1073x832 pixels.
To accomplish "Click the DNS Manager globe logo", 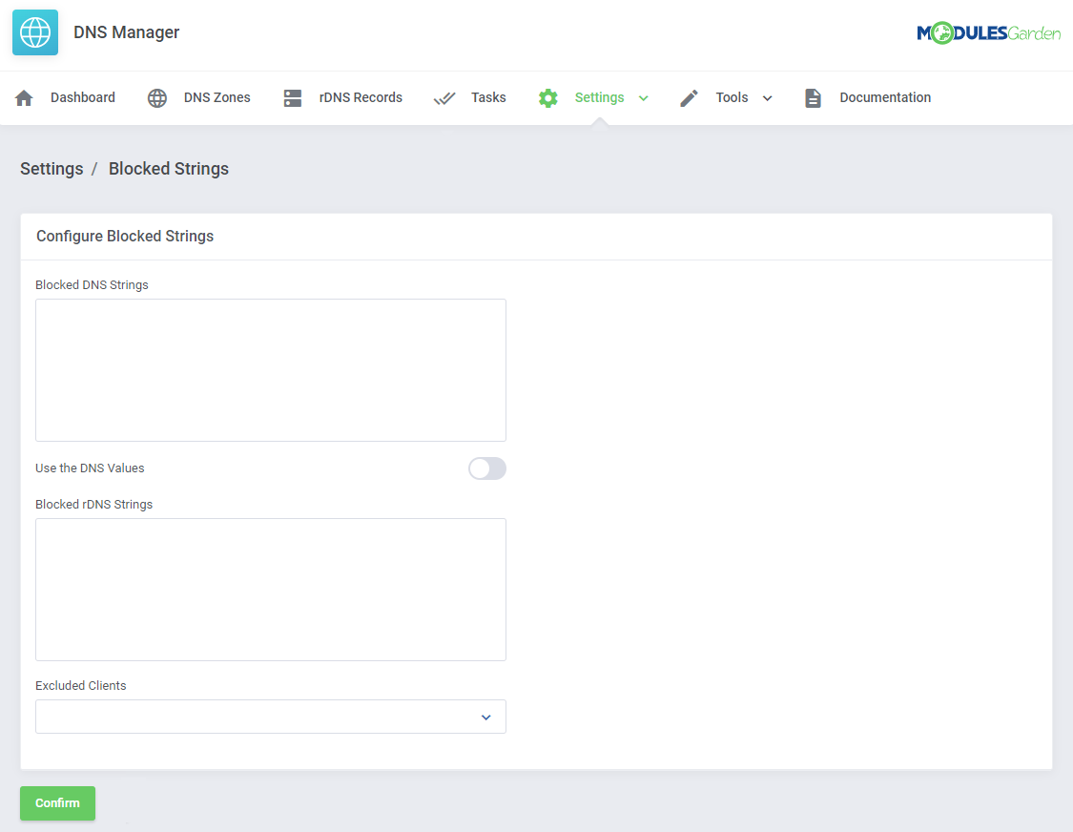I will [x=35, y=32].
